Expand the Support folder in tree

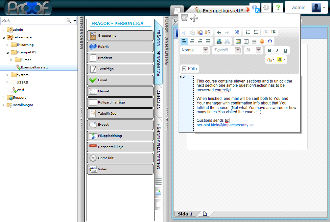click(4, 98)
